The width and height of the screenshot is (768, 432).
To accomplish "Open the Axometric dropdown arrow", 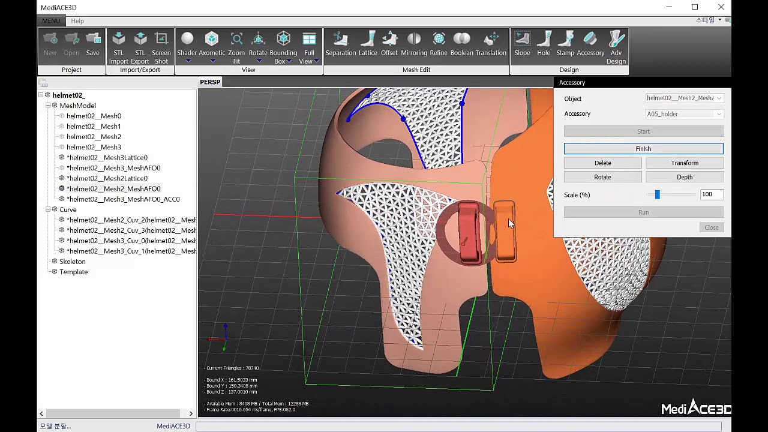I will (212, 61).
